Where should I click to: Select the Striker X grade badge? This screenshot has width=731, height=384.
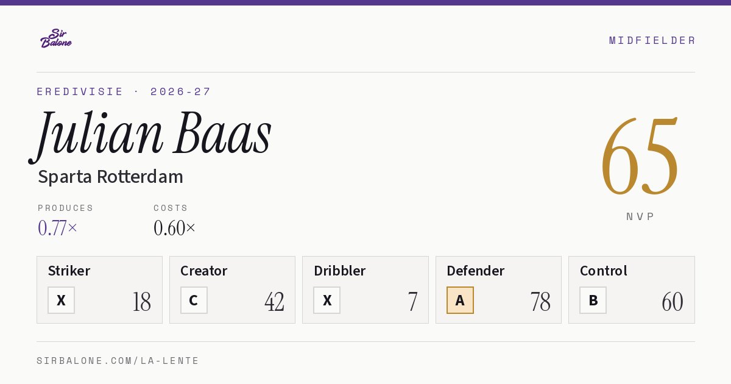coord(61,300)
